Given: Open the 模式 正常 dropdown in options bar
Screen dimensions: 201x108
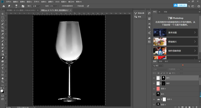Looking at the screenshot, I should pyautogui.click(x=36, y=6).
